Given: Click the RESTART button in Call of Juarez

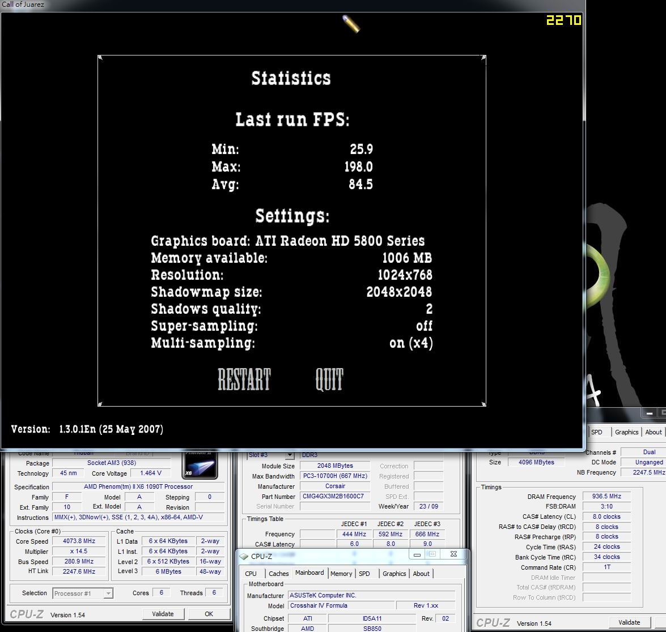Looking at the screenshot, I should point(244,379).
